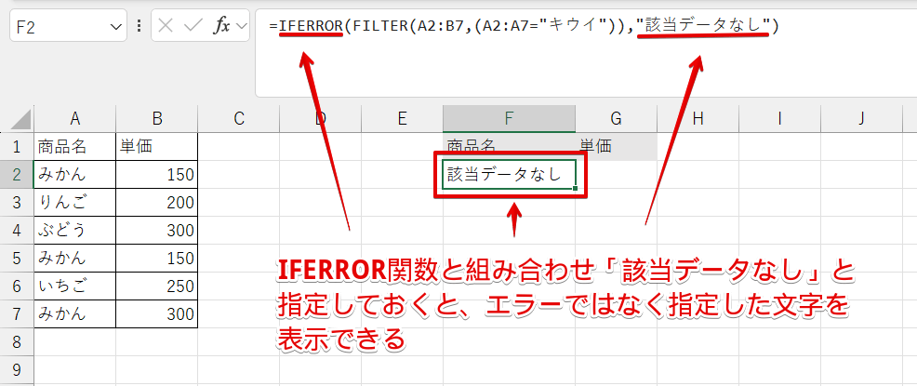Select column I header
This screenshot has width=917, height=386.
coord(779,119)
